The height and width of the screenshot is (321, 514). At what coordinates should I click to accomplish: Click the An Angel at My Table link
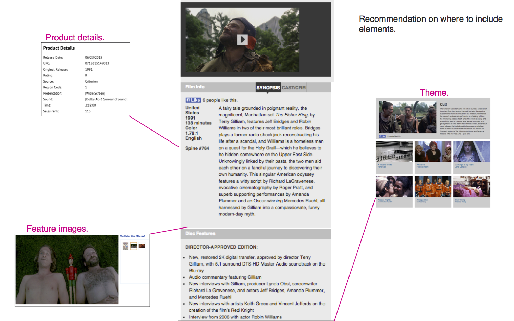pos(464,165)
